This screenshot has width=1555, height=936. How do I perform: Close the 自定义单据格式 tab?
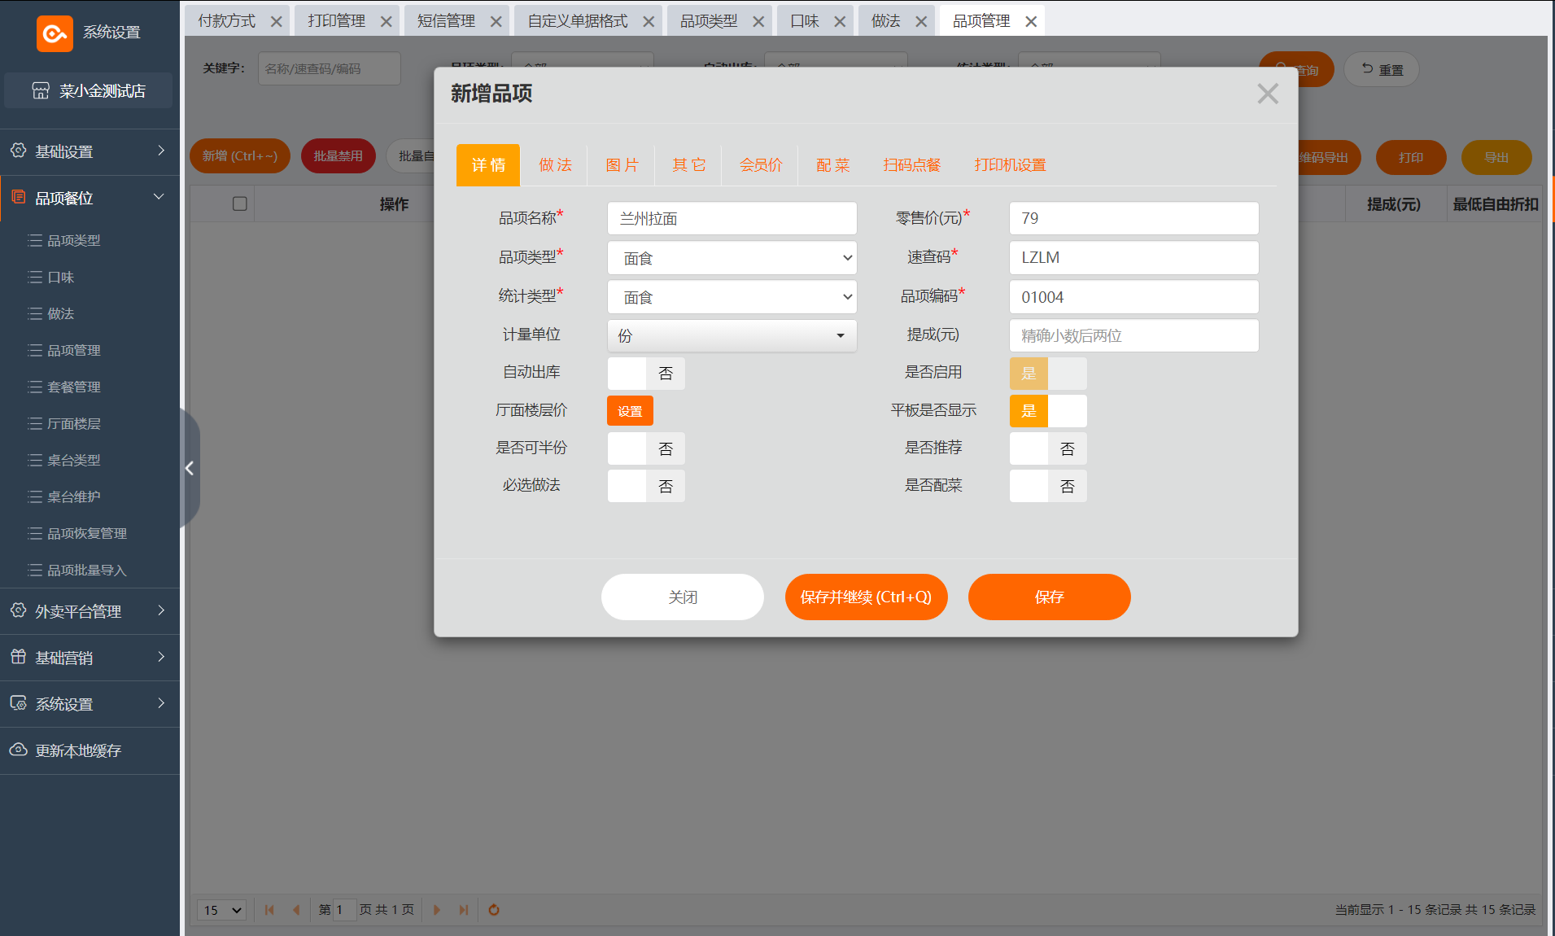pos(649,22)
